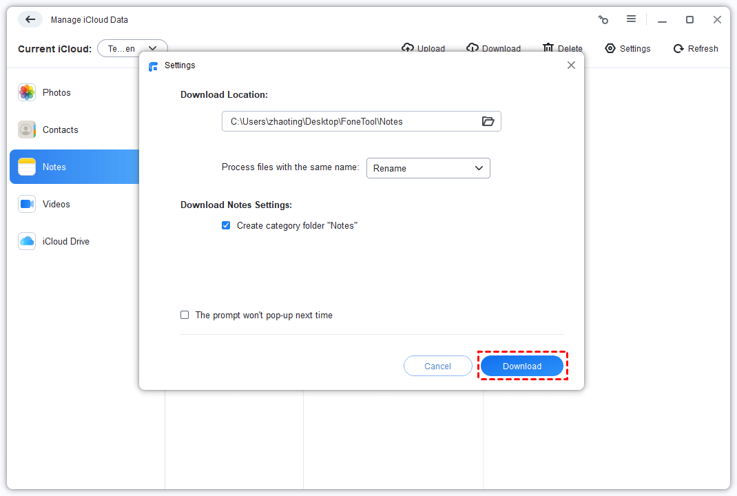Click the Download button in Settings
Image resolution: width=737 pixels, height=496 pixels.
pos(522,366)
